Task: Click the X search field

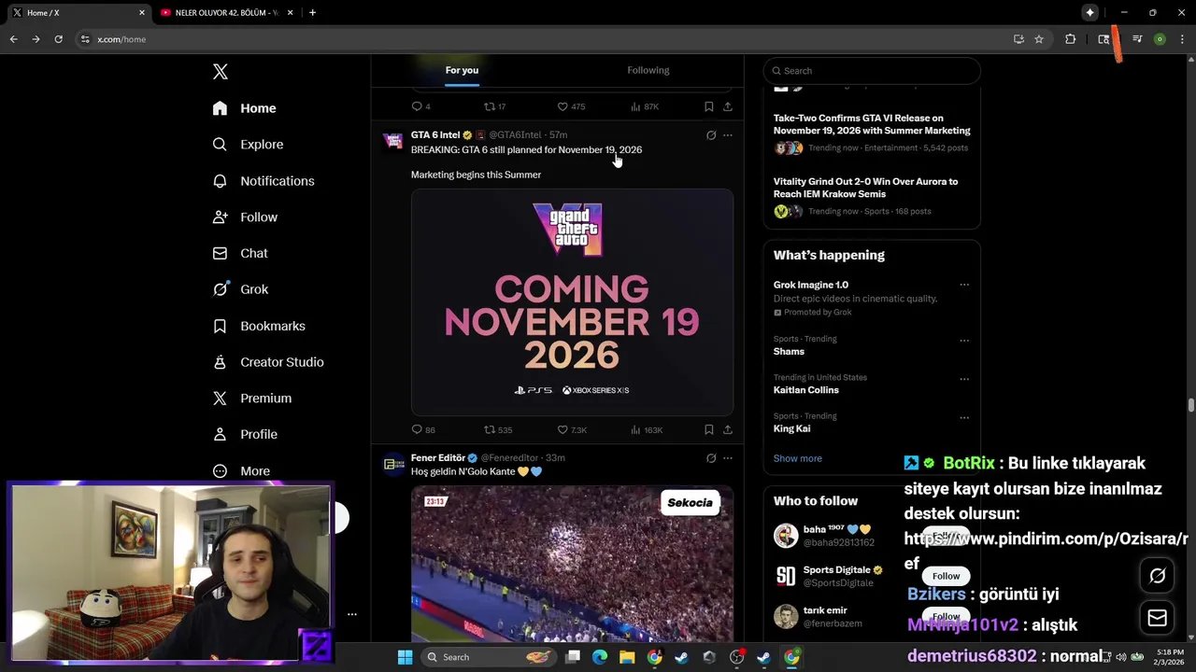Action: coord(872,71)
